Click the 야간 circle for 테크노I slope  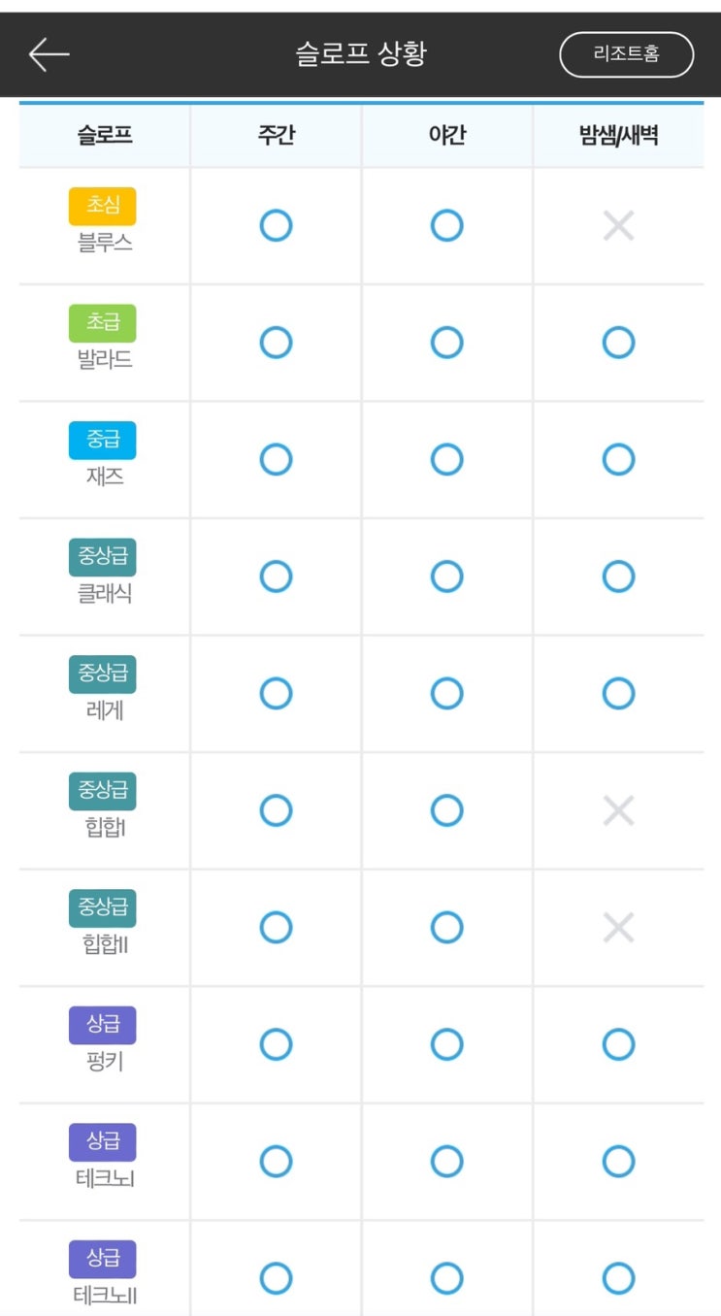coord(446,1161)
